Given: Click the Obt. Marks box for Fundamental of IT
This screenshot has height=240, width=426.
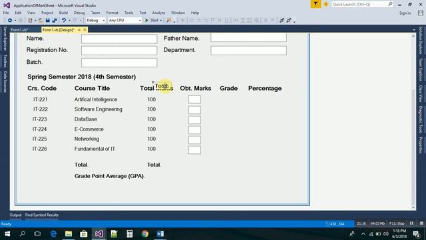Looking at the screenshot, I should tap(194, 150).
